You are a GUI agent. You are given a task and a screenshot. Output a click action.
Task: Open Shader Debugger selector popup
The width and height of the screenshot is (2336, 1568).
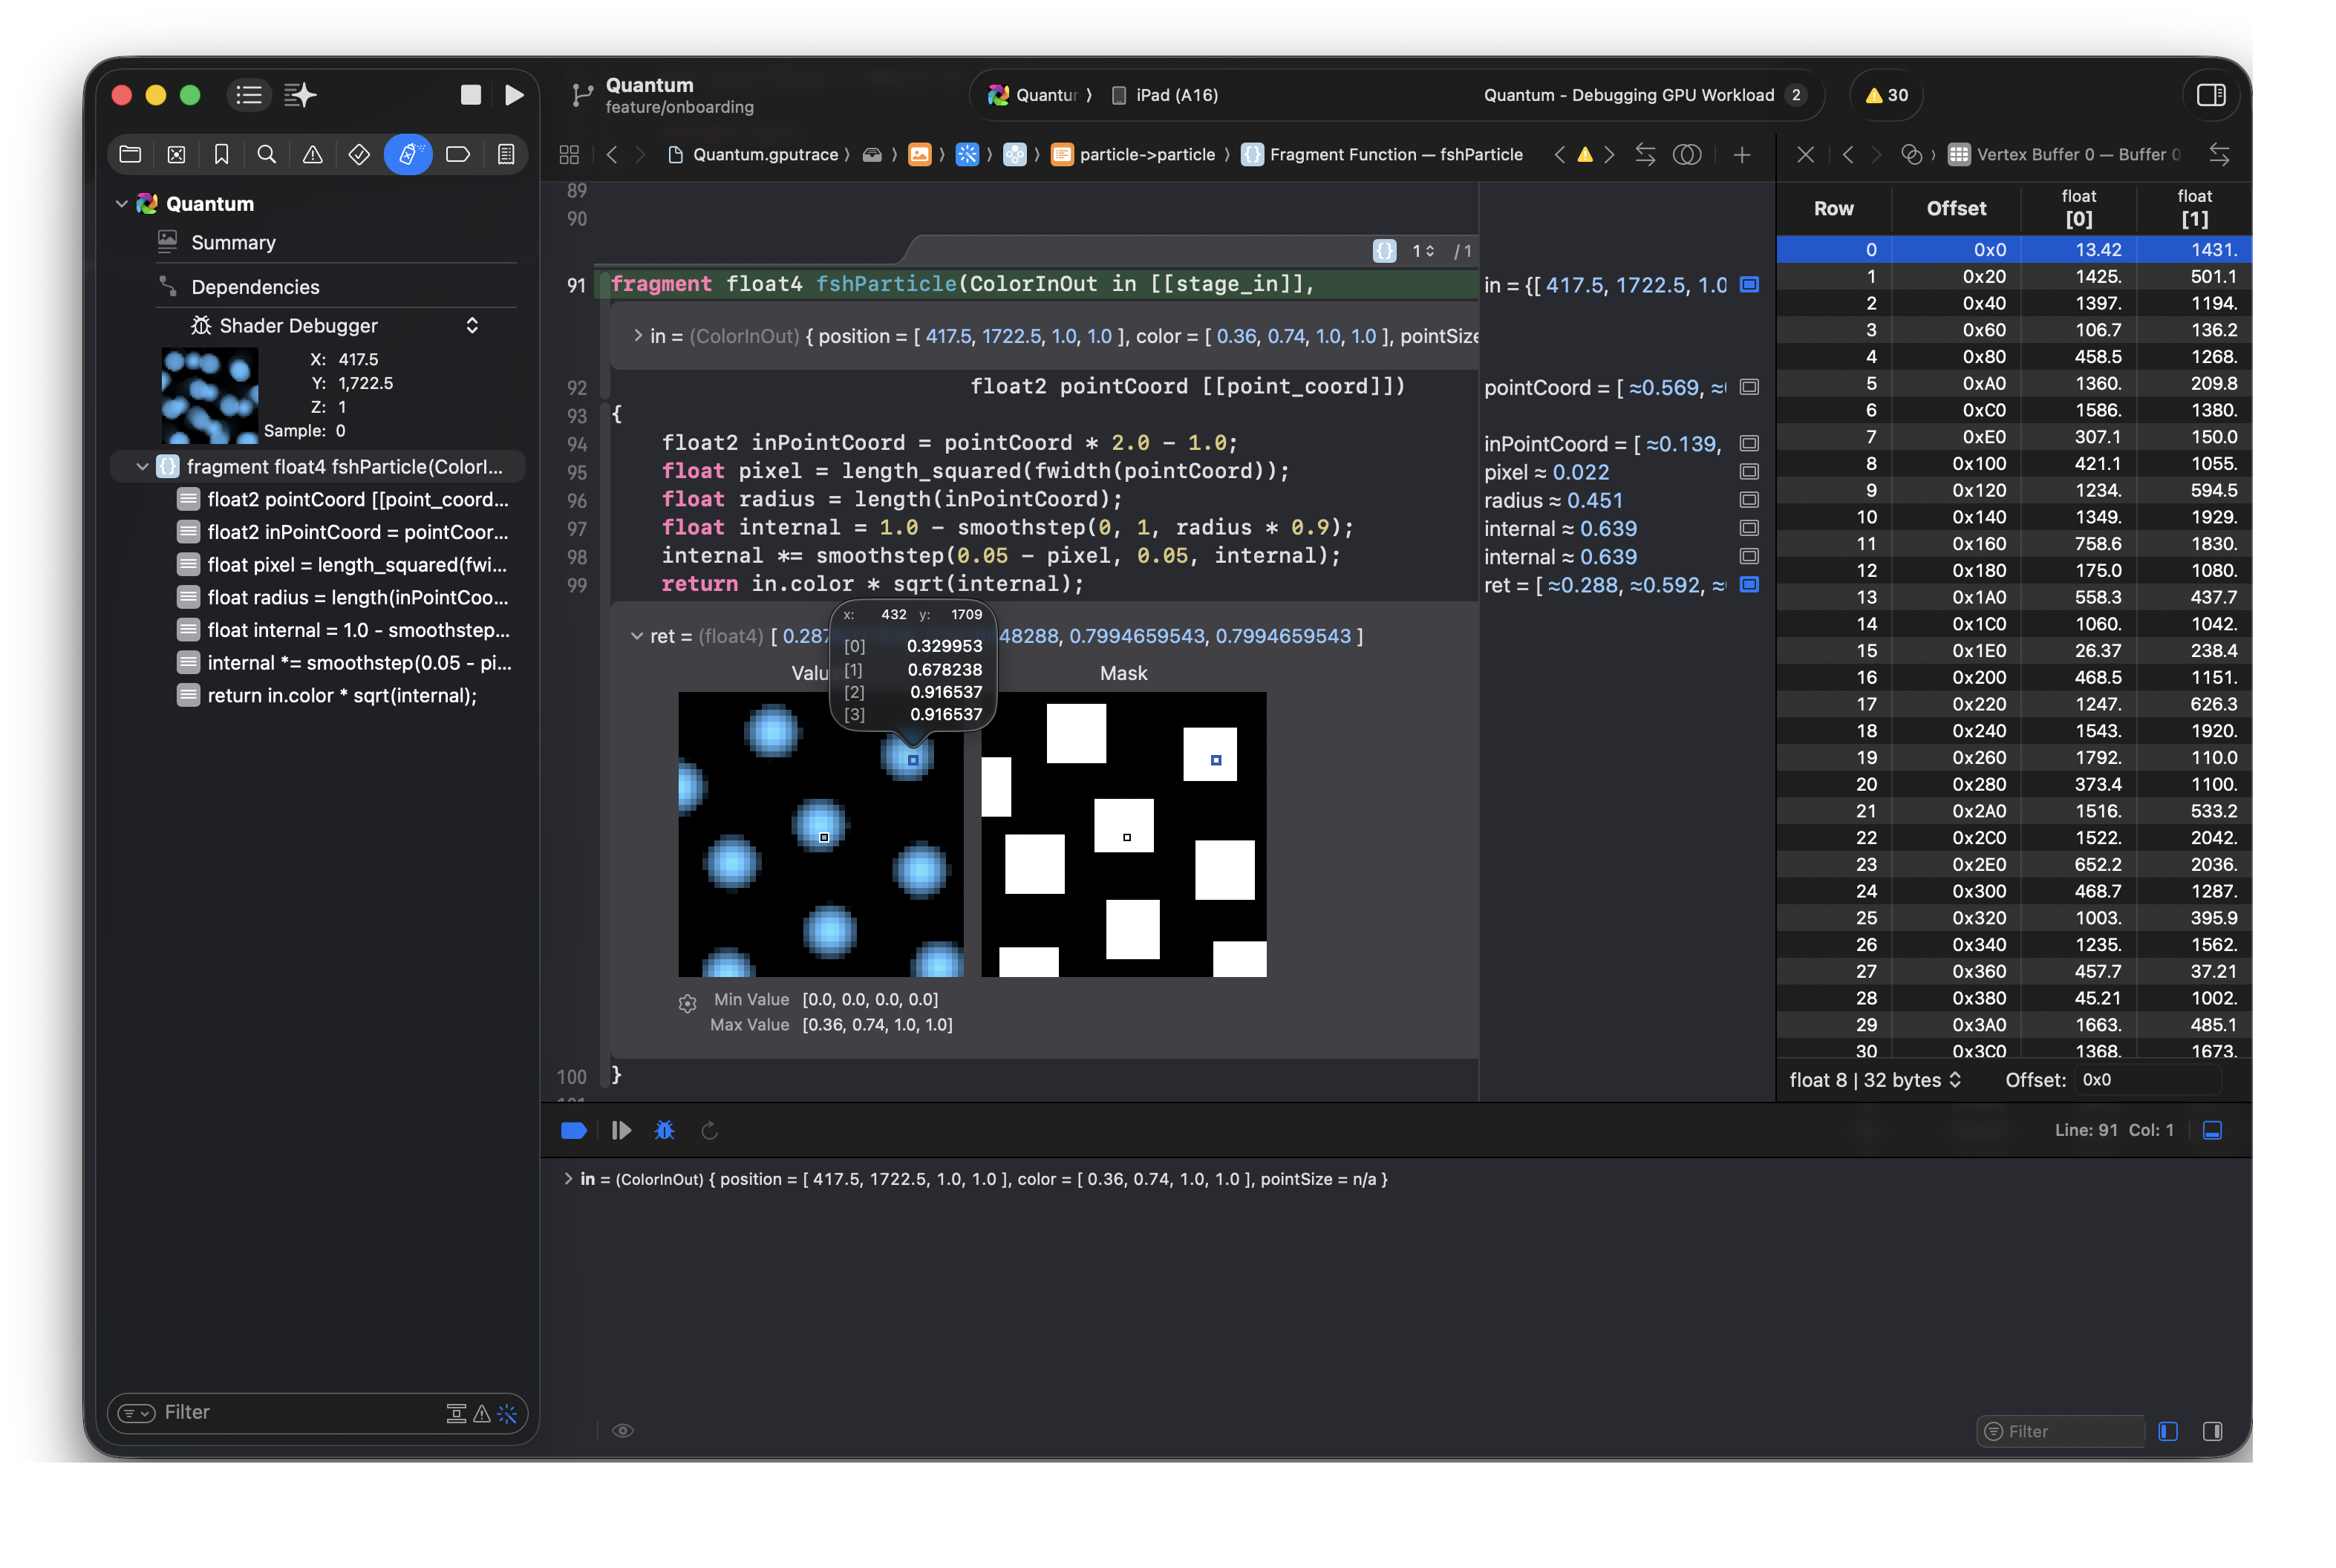tap(472, 325)
